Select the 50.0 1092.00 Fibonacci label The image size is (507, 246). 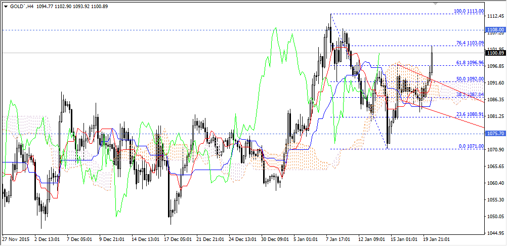coord(470,78)
